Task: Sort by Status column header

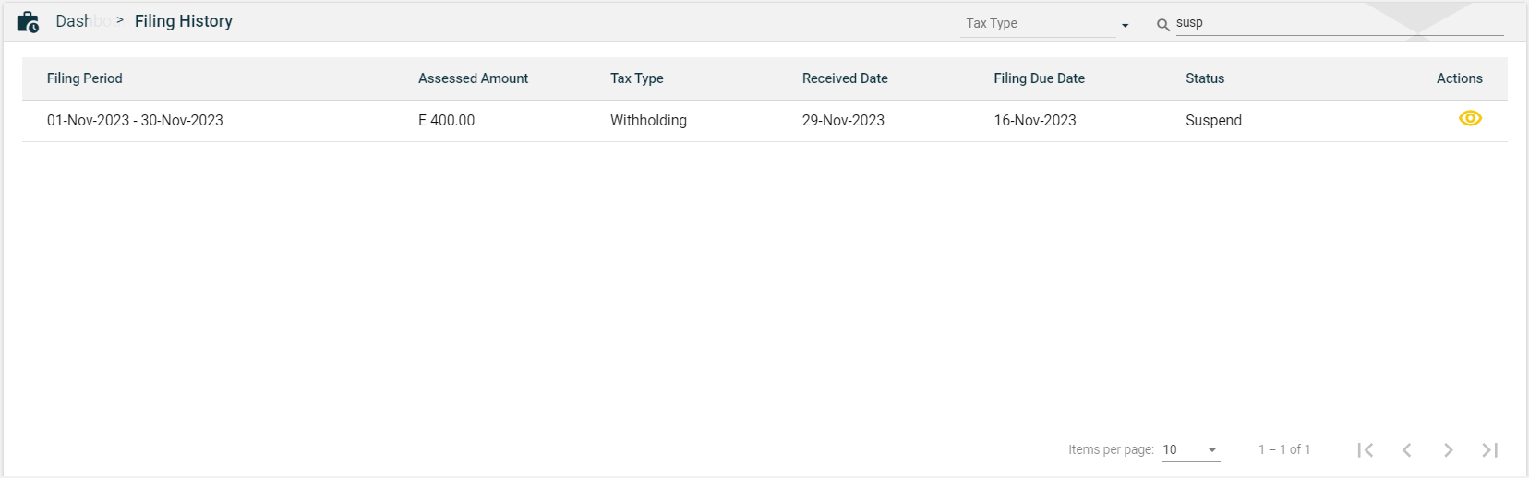Action: click(1205, 78)
